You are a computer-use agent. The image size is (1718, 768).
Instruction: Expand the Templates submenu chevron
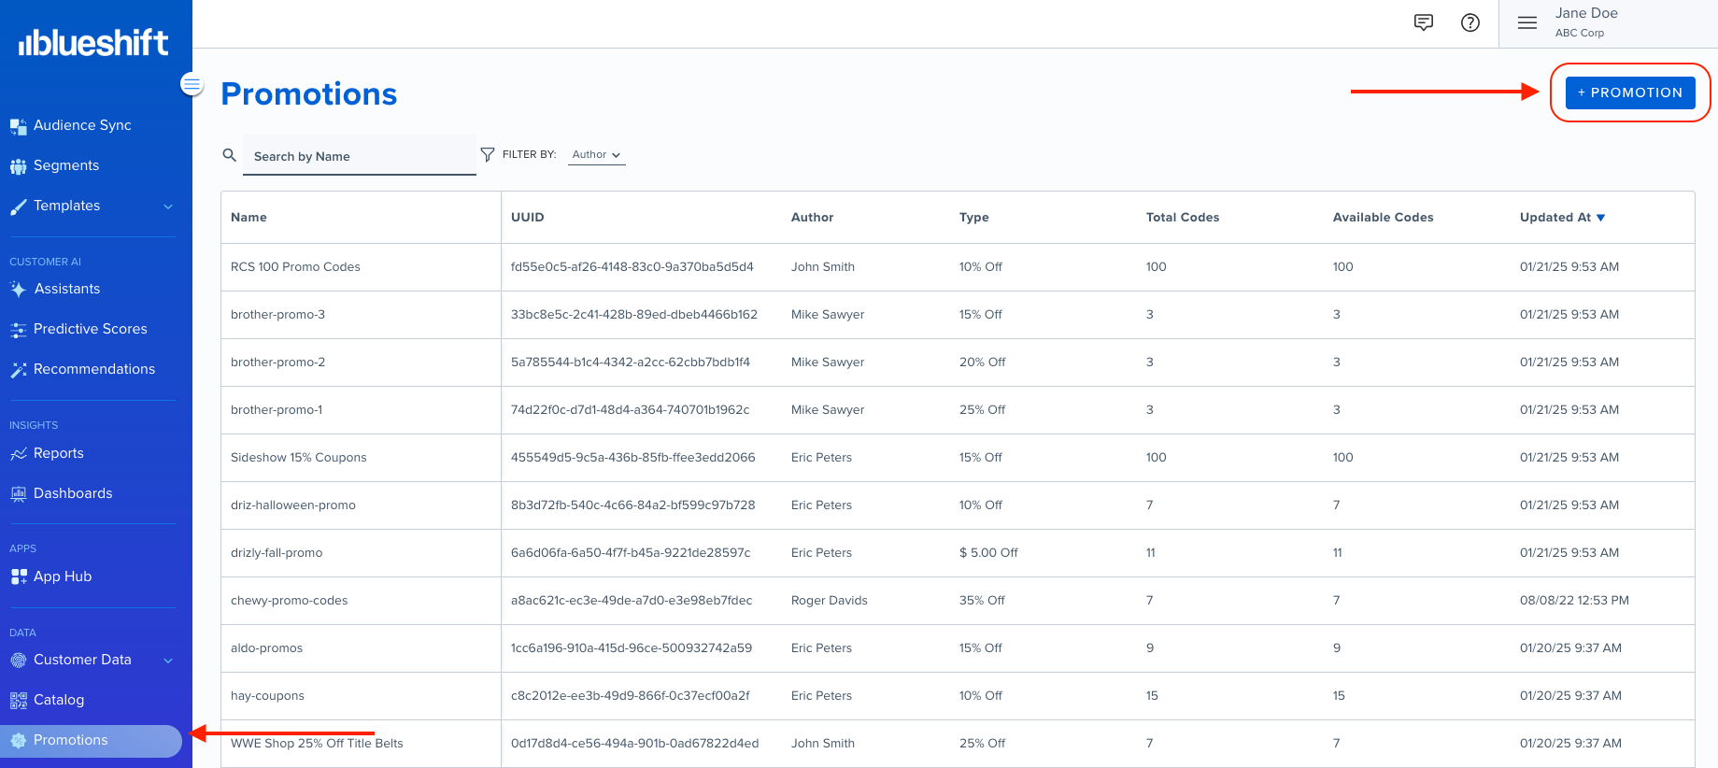(168, 206)
